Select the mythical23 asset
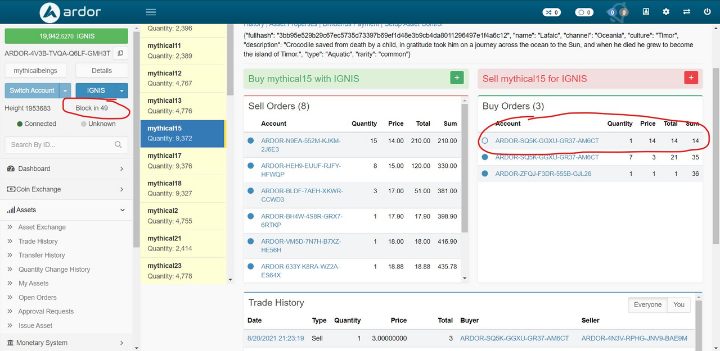720x351 pixels. pyautogui.click(x=183, y=271)
